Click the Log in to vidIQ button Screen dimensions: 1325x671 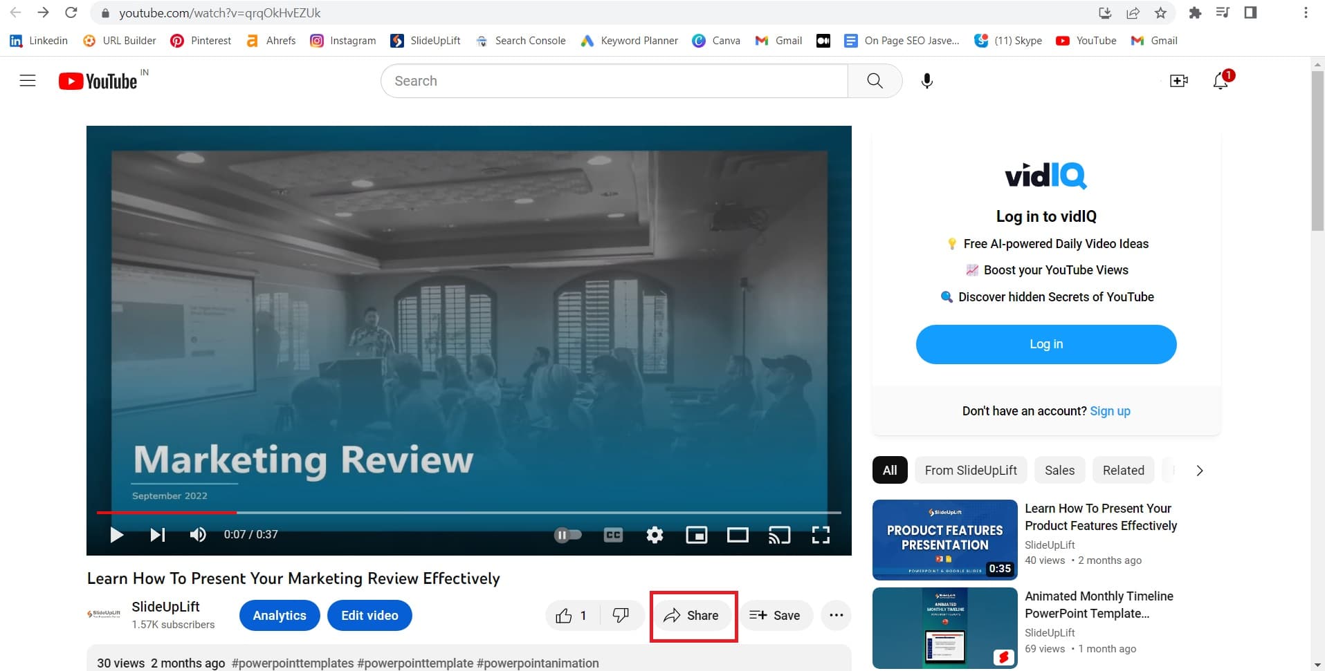[1045, 343]
